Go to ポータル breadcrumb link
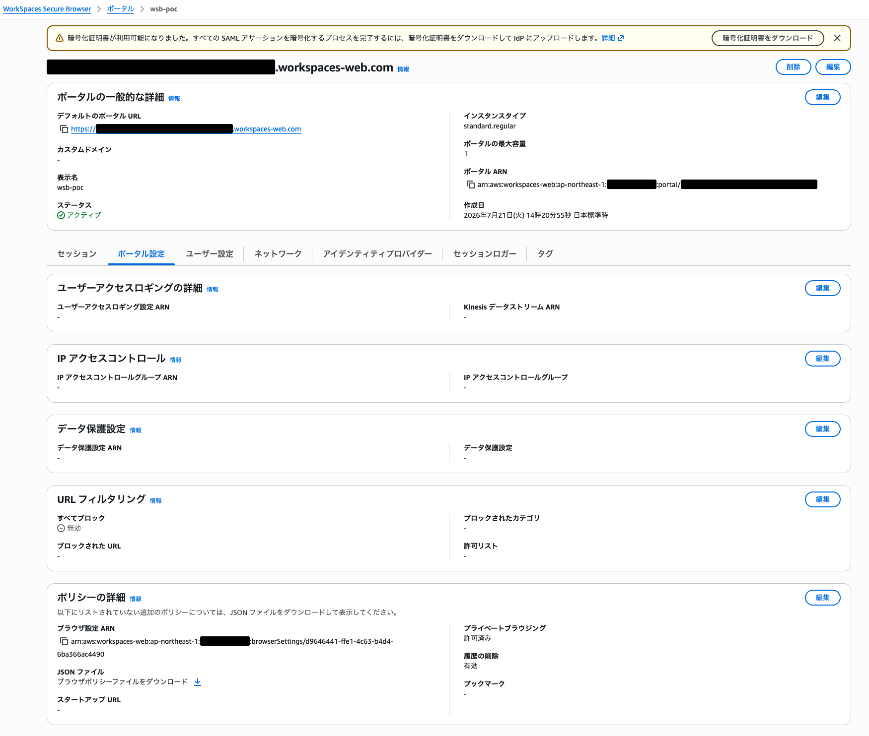The image size is (869, 736). (x=121, y=9)
